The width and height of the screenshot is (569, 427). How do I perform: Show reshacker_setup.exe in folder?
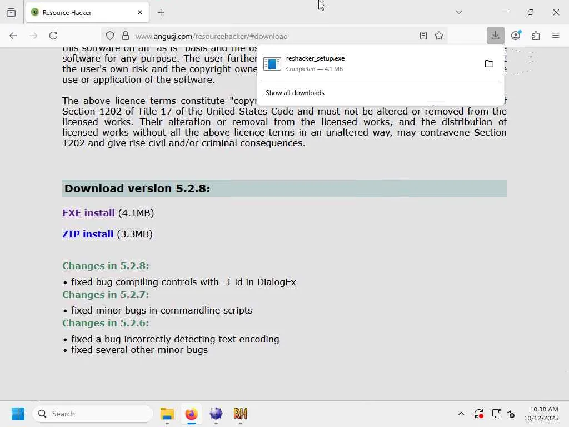coord(489,64)
